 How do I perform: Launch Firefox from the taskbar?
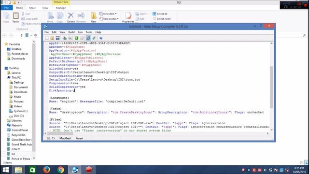tap(46, 170)
